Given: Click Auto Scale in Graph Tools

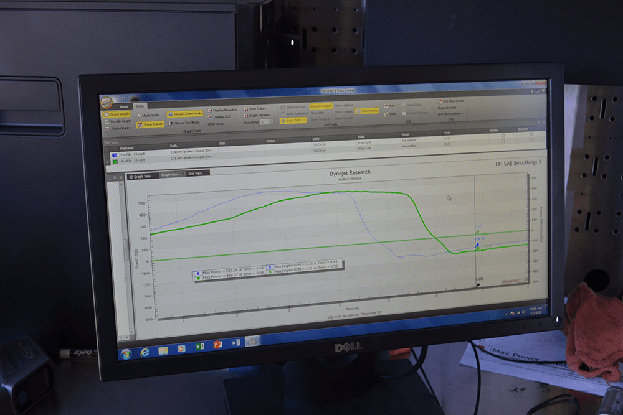Looking at the screenshot, I should (148, 116).
